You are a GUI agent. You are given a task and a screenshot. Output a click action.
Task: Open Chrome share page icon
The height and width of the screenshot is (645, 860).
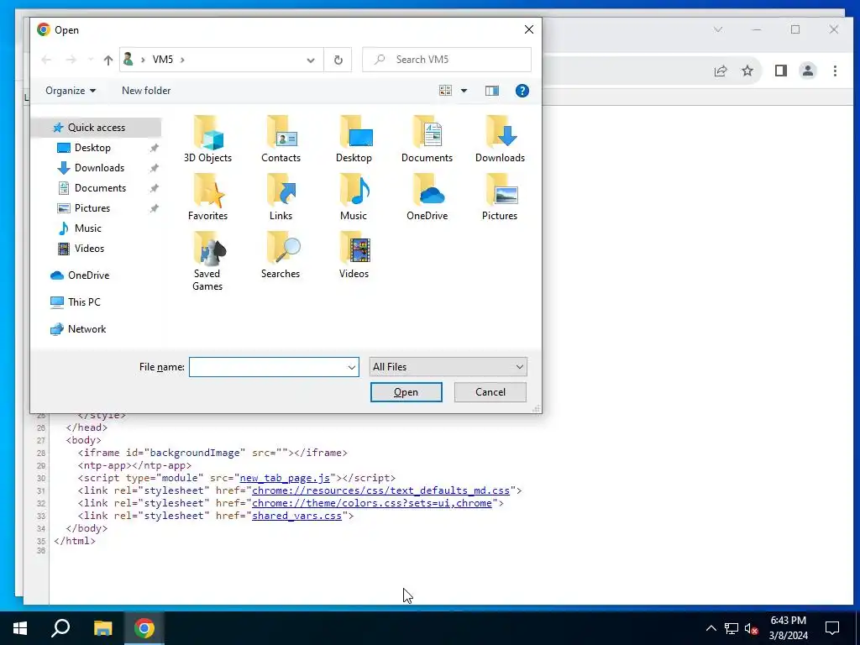pyautogui.click(x=720, y=71)
